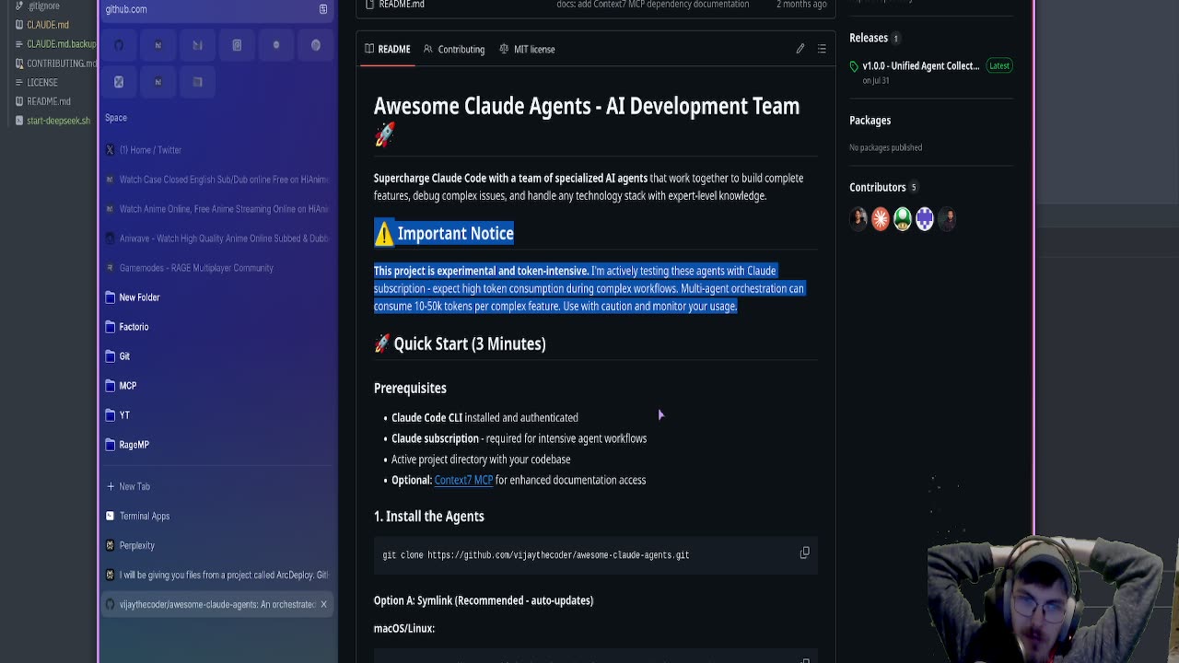Click the X favicon on Home / Twitter tab
Viewport: 1179px width, 663px height.
111,150
